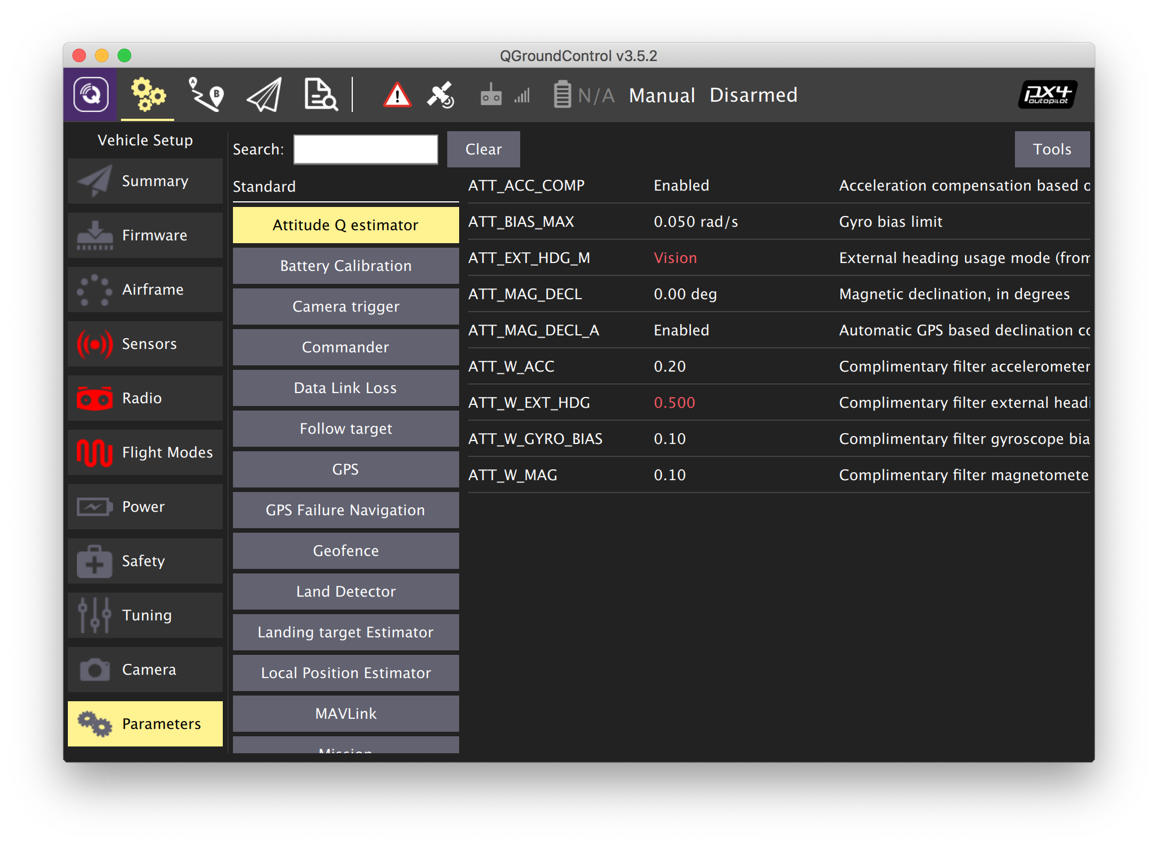Edit the ATT_MAG_DECL parameter row
The height and width of the screenshot is (846, 1158).
point(779,294)
